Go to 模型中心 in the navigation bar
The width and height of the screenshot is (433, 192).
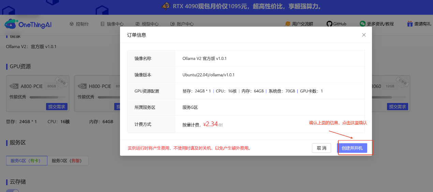(147, 24)
